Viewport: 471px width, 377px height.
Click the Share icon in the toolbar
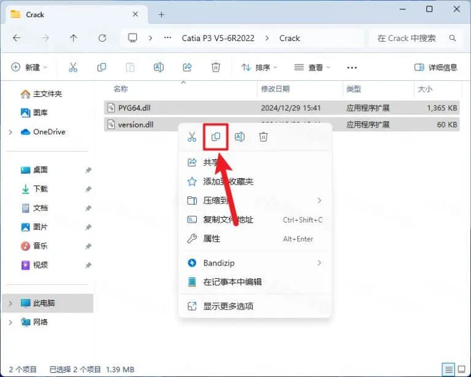pyautogui.click(x=187, y=67)
